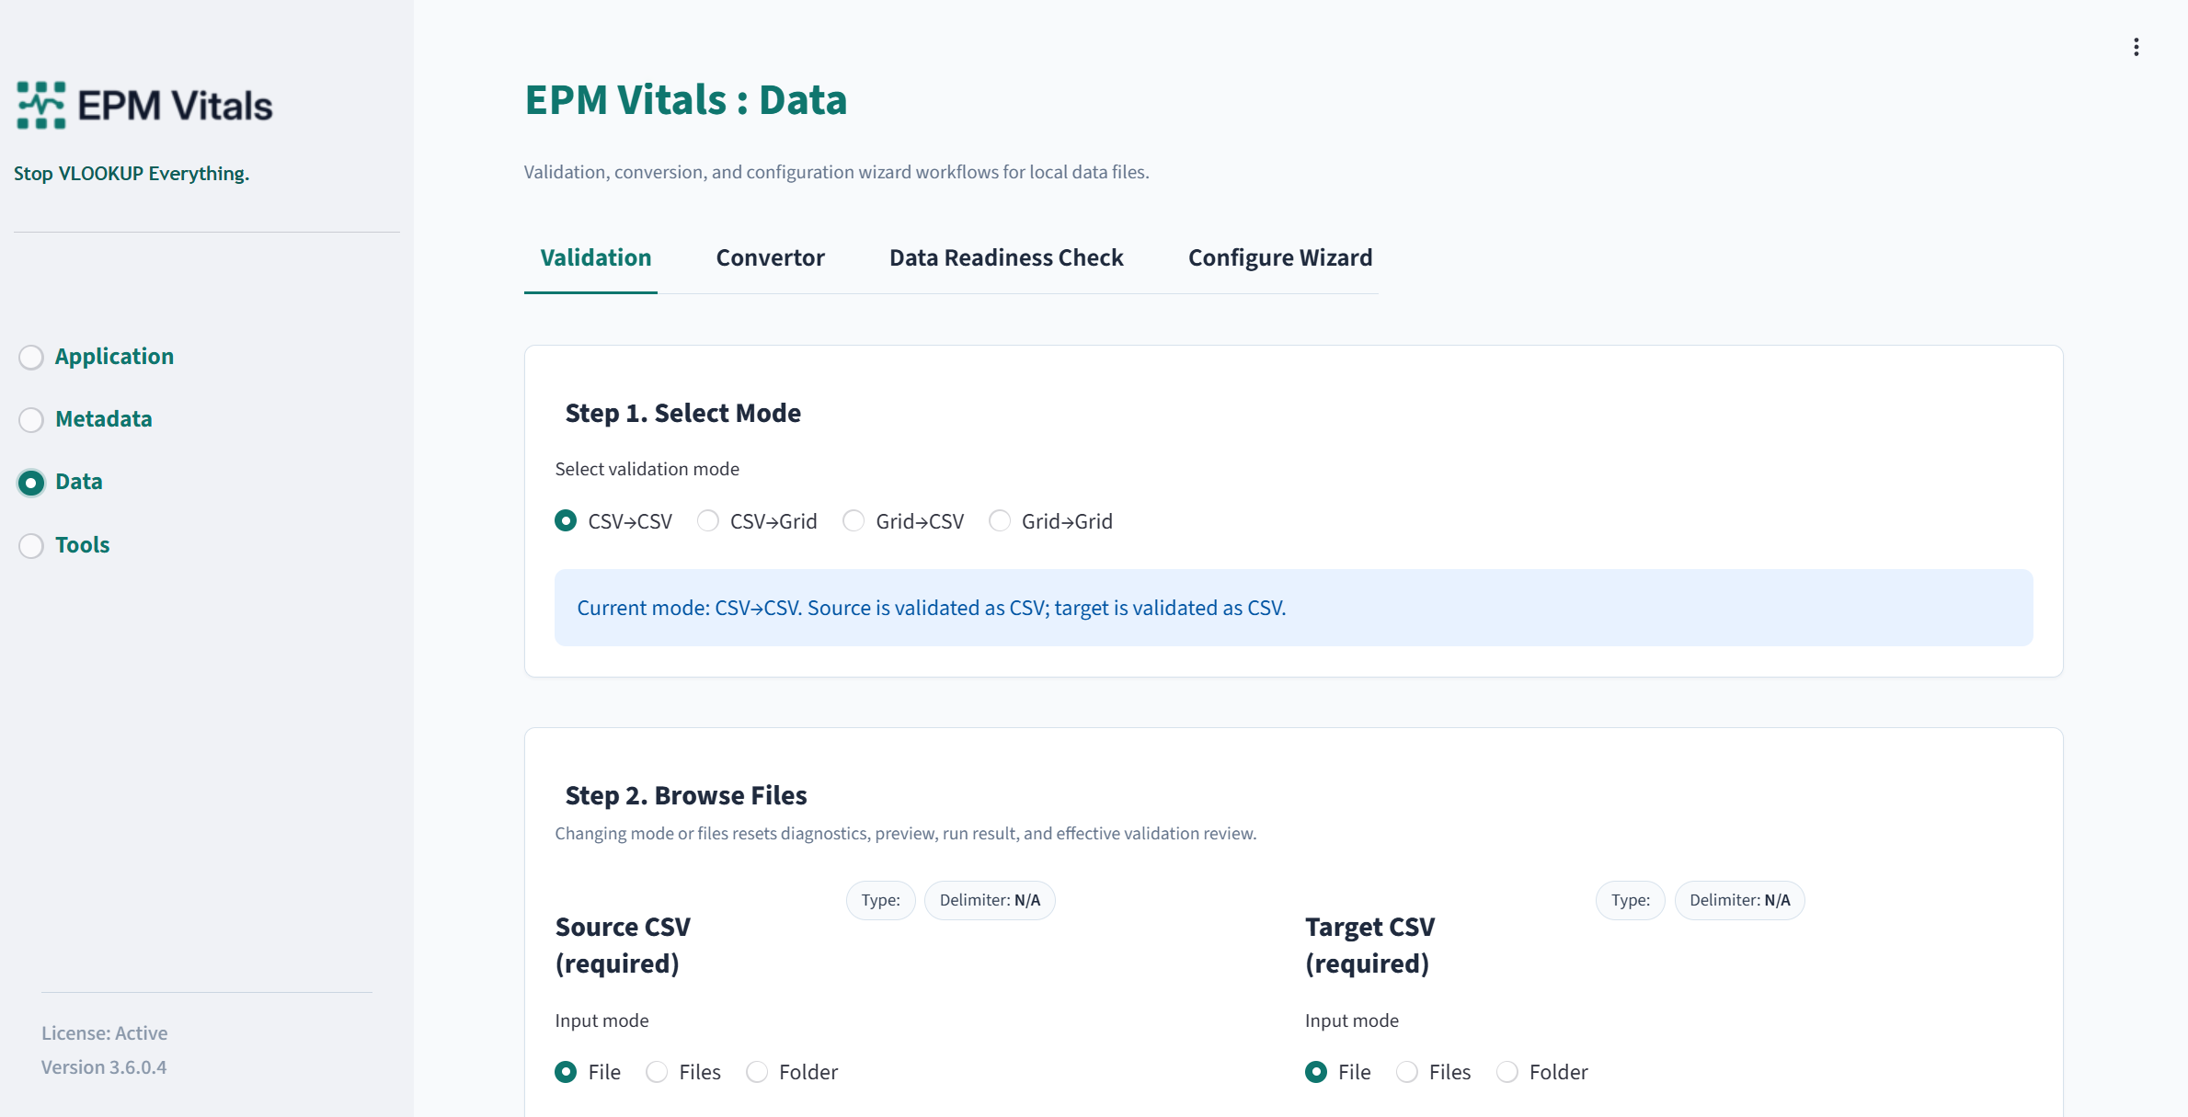Screen dimensions: 2188x1117
Task: Click the EPM Vitals logo
Action: pyautogui.click(x=144, y=105)
